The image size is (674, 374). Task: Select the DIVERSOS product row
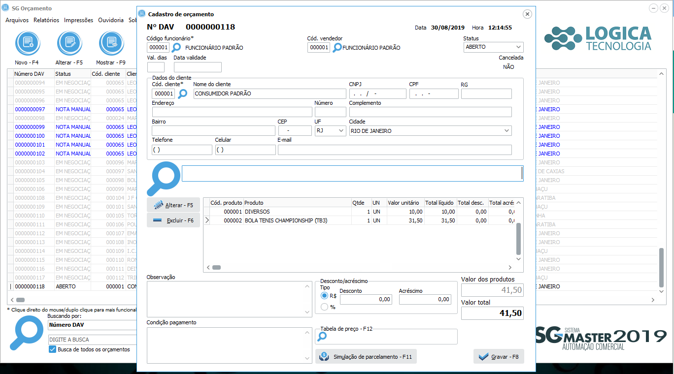tap(360, 212)
